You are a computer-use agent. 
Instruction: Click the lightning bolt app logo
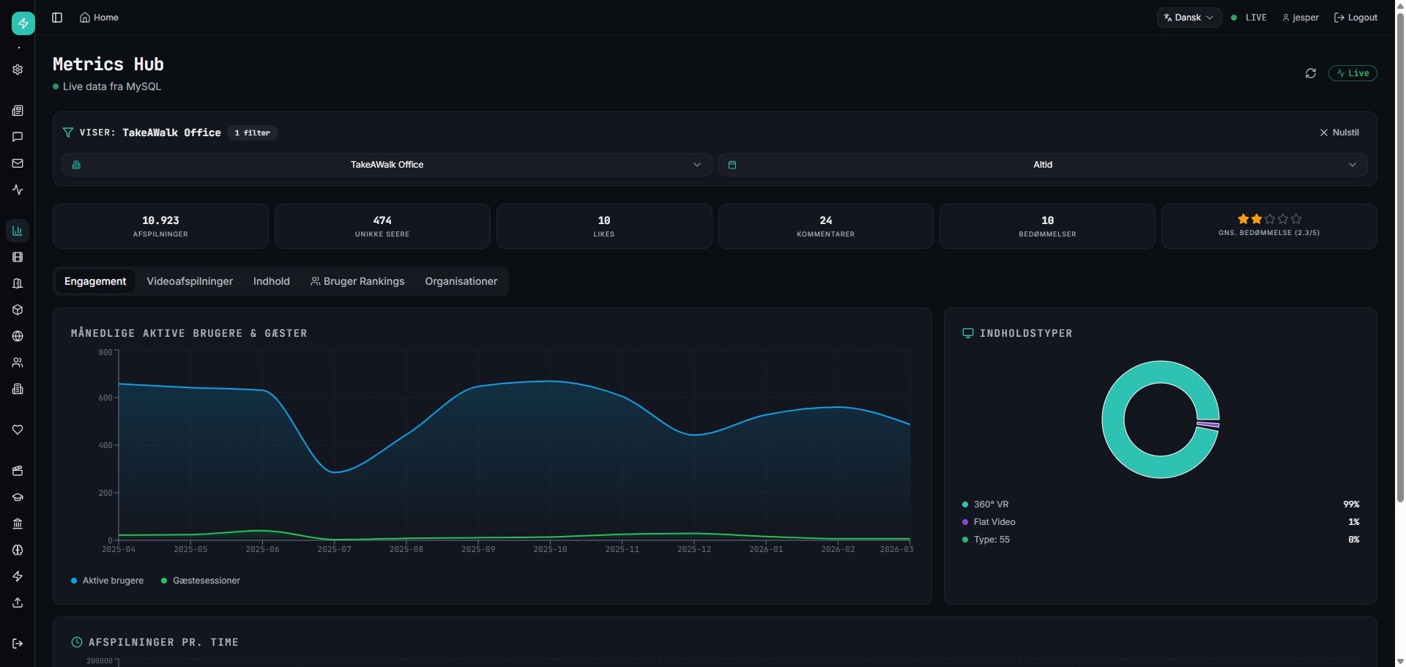[x=23, y=23]
